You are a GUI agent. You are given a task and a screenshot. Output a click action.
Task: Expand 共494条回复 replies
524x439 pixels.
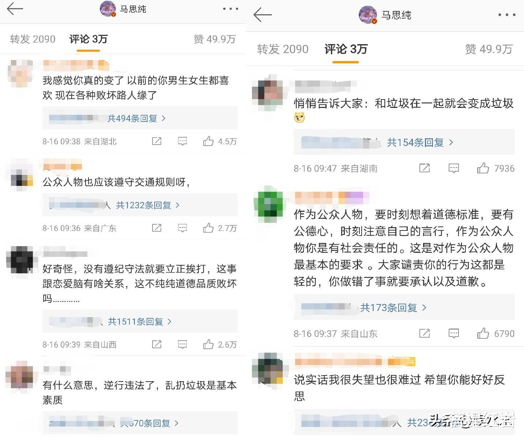pyautogui.click(x=136, y=119)
